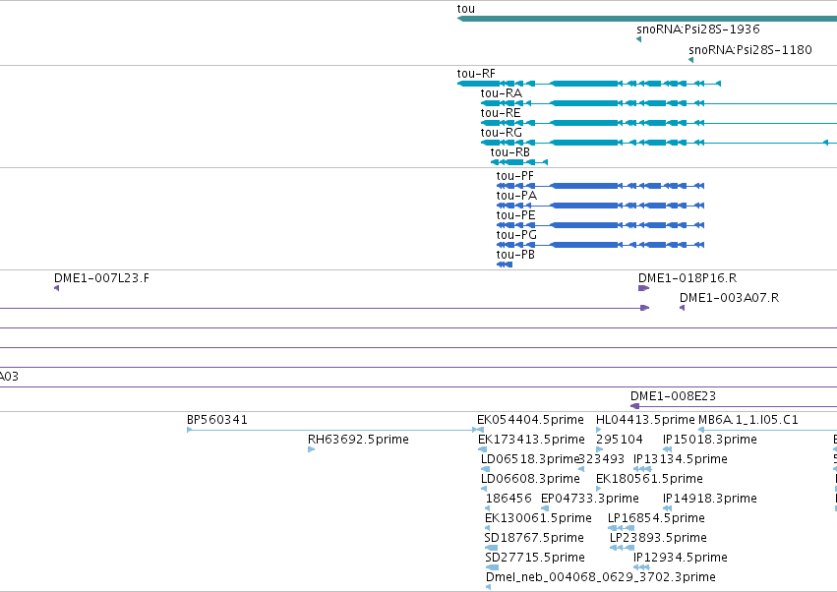Select the LD06608.3prime EST

(x=484, y=489)
